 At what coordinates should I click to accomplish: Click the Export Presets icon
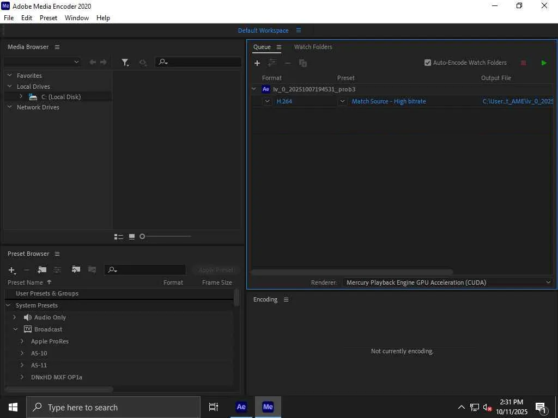click(92, 269)
